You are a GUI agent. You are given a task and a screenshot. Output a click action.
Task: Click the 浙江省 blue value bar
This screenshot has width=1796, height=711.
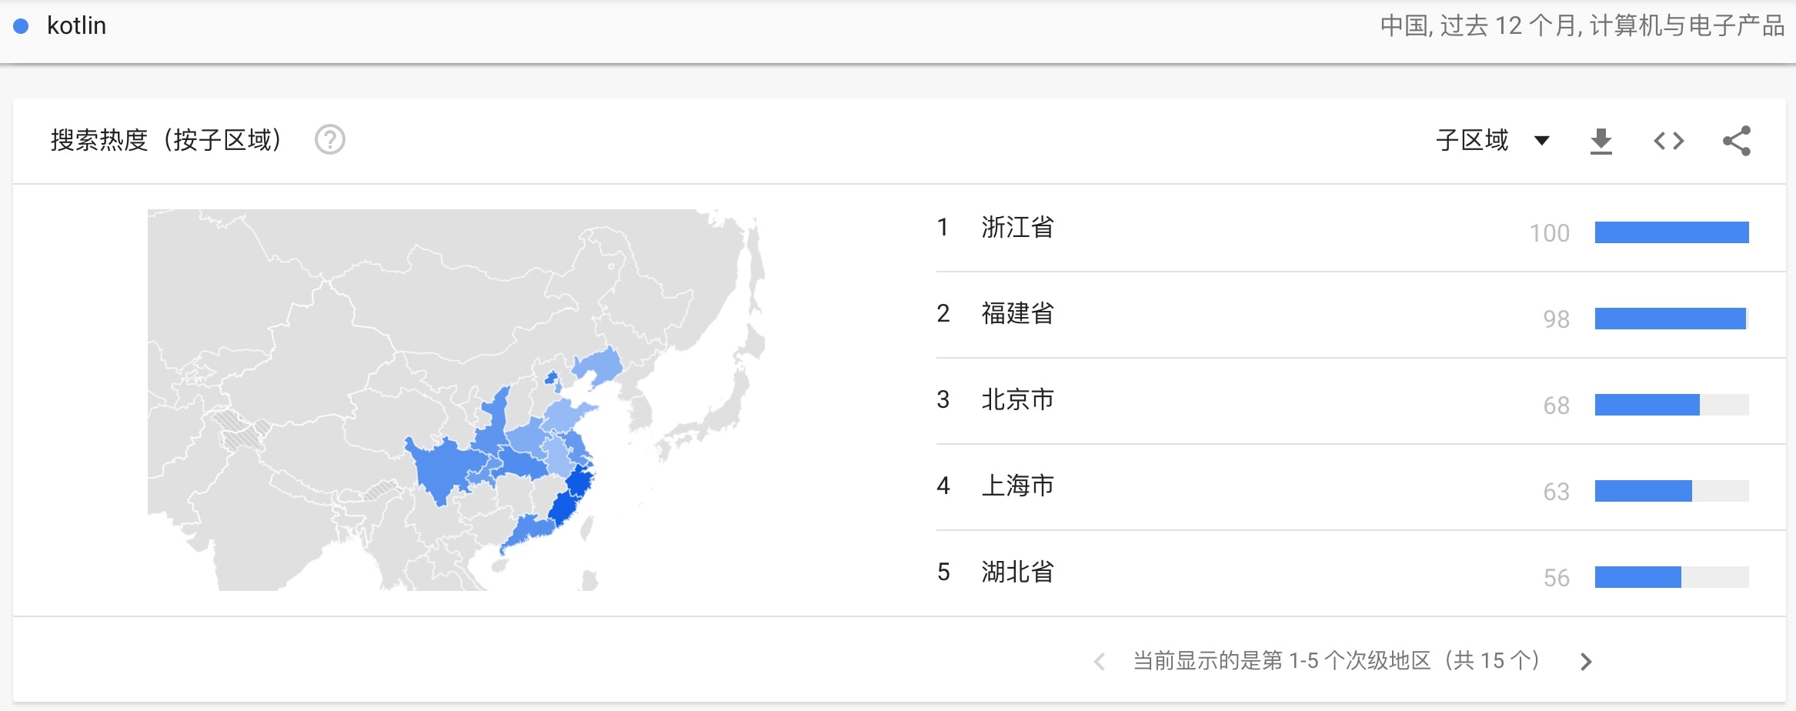pyautogui.click(x=1671, y=232)
